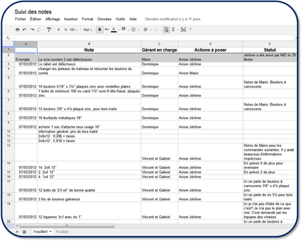Click the text color A icon
This screenshot has width=302, height=241.
pyautogui.click(x=114, y=29)
